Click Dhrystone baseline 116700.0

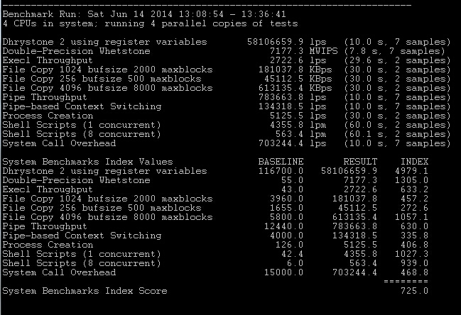point(281,171)
